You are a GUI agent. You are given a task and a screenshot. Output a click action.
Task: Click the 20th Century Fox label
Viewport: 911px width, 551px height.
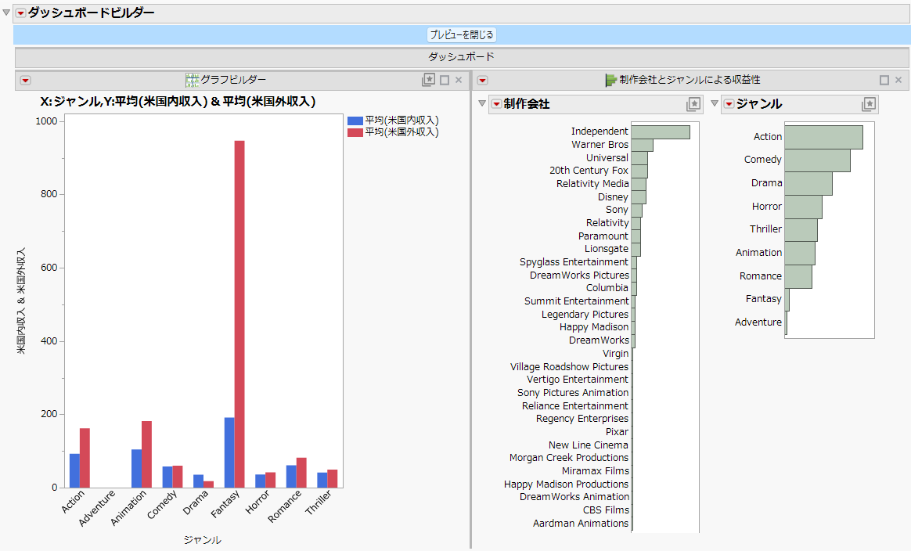(589, 171)
